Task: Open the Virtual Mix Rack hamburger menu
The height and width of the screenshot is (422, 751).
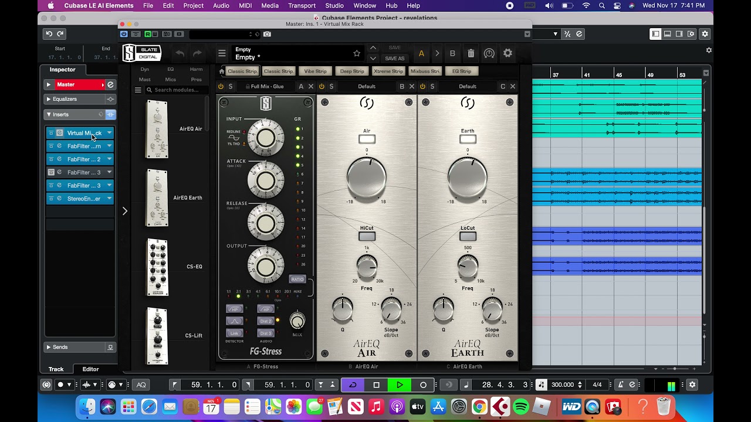Action: click(222, 53)
